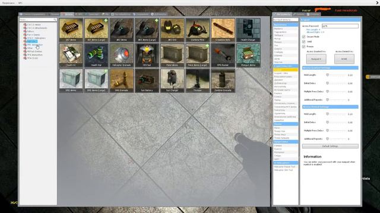Select the Helicopter Skin Tool
Image resolution: width=380 pixels, height=213 pixels.
pos(286,170)
